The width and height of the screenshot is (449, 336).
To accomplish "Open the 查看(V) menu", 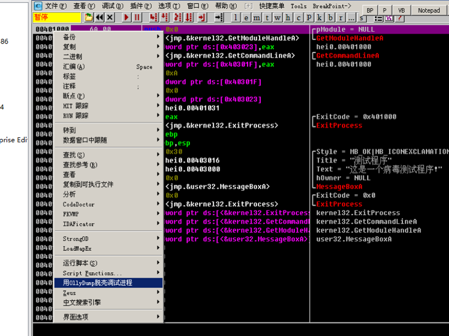I will click(84, 6).
